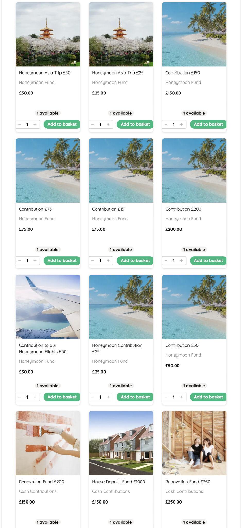This screenshot has width=241, height=528.
Task: Add Contribution £15 to basket
Action: (135, 261)
